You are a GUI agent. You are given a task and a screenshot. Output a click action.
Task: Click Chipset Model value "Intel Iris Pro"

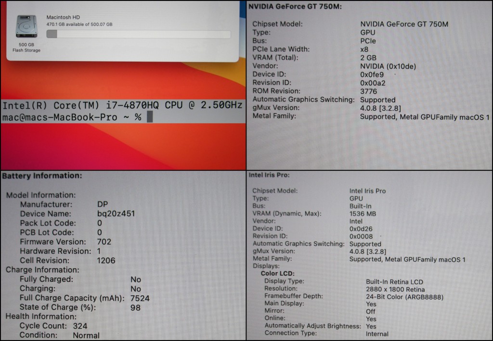pos(367,191)
